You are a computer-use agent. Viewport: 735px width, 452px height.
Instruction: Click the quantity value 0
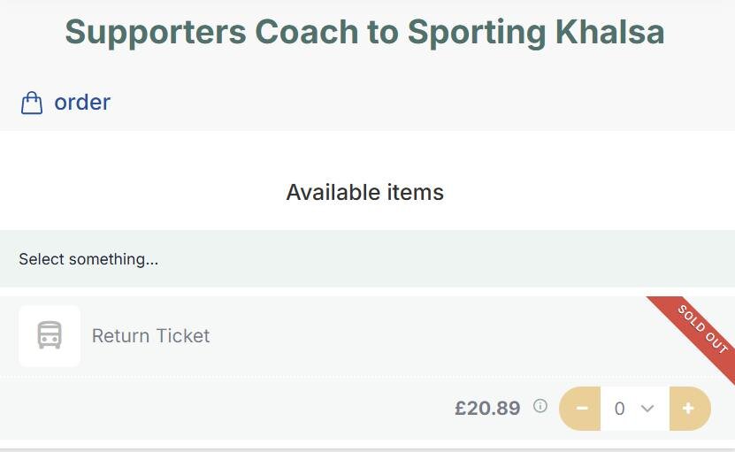(x=619, y=409)
